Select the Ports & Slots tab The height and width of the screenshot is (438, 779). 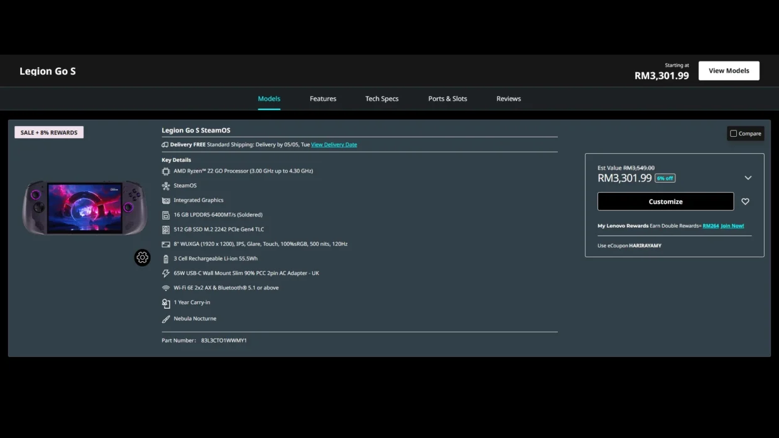coord(447,99)
